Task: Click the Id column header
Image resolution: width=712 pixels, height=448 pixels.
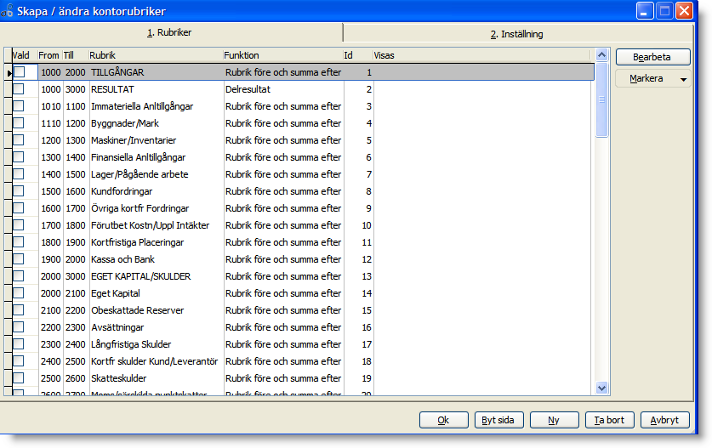Action: click(358, 55)
